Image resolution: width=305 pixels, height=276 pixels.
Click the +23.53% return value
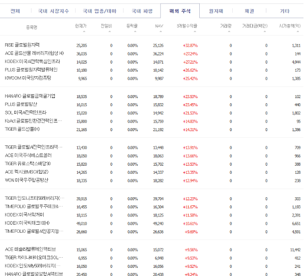pyautogui.click(x=190, y=97)
